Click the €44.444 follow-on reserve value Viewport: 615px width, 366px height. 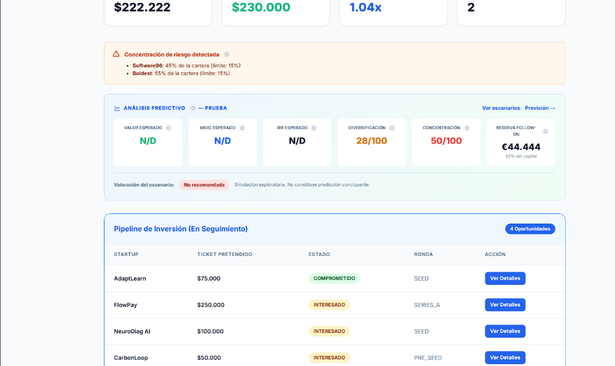point(521,147)
